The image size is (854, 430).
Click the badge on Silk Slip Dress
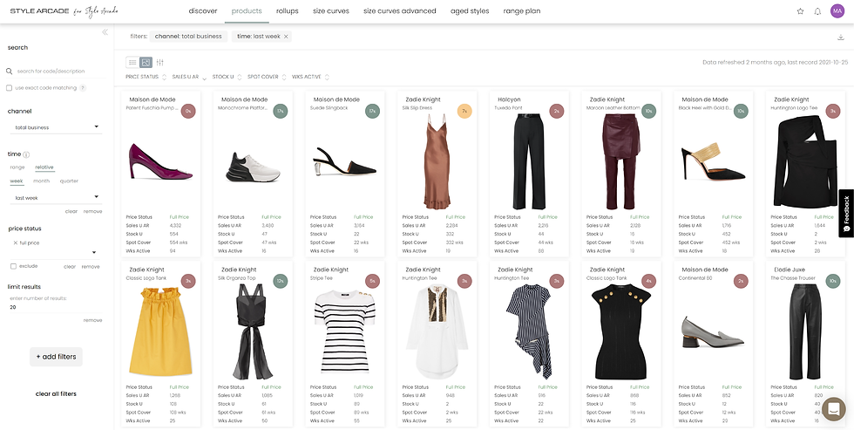[464, 111]
